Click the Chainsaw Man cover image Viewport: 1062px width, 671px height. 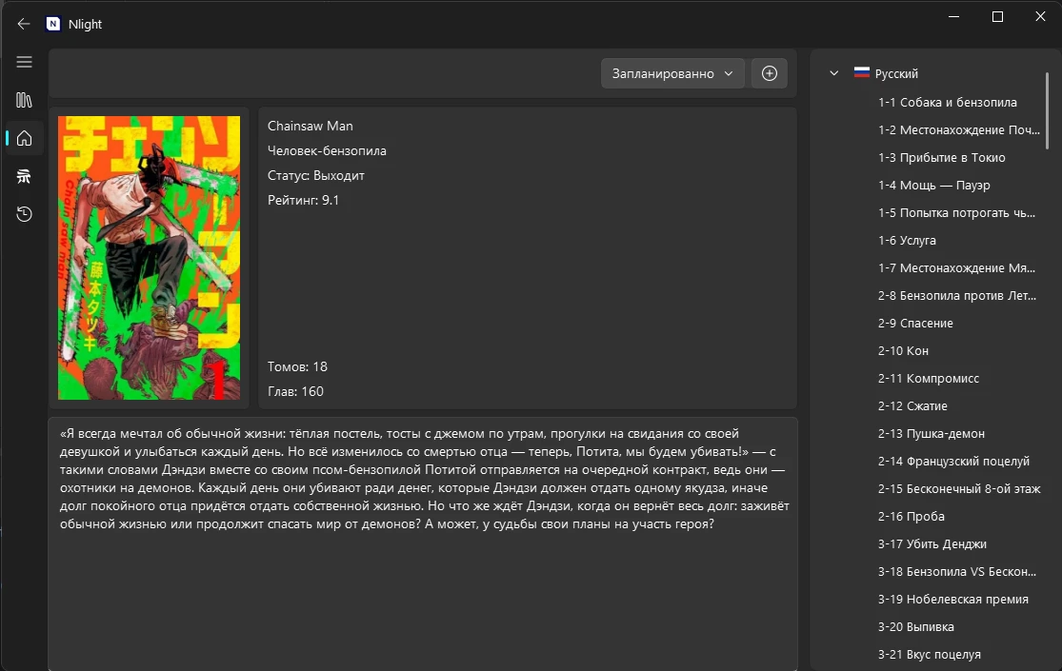(149, 257)
